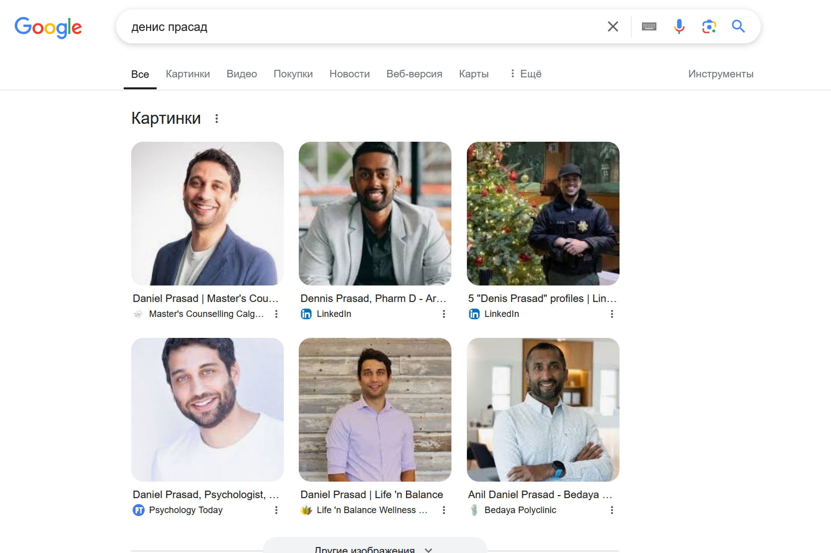Click the Bedaya Polyclinic favicon

[474, 510]
